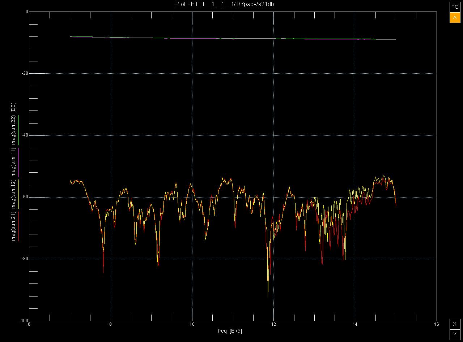The image size is (463, 342).
Task: Click the PO button
Action: (x=455, y=7)
